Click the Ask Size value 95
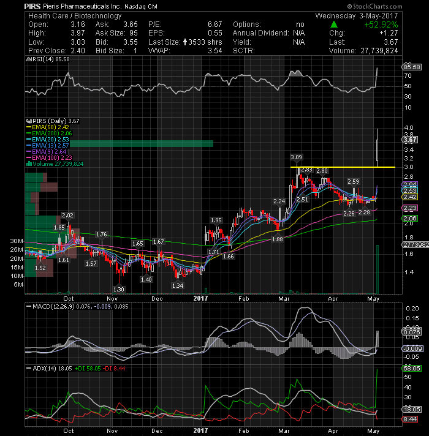Image resolution: width=429 pixels, height=436 pixels. (134, 33)
